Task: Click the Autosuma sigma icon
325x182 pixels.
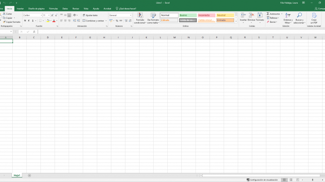Action: [x=268, y=14]
